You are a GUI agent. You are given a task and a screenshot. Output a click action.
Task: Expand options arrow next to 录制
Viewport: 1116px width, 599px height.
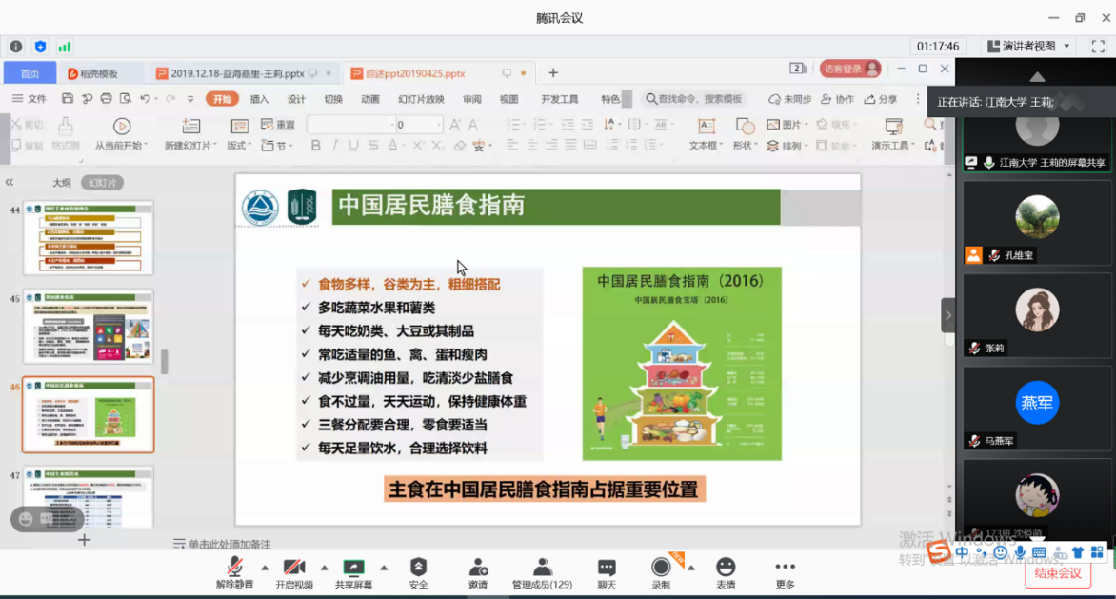690,568
